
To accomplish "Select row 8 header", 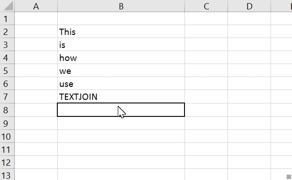I will click(x=6, y=110).
